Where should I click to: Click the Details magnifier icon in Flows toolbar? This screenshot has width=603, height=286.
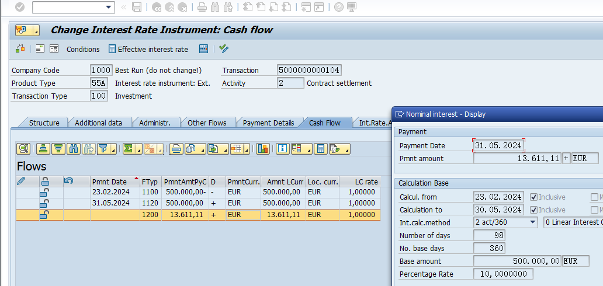[23, 149]
